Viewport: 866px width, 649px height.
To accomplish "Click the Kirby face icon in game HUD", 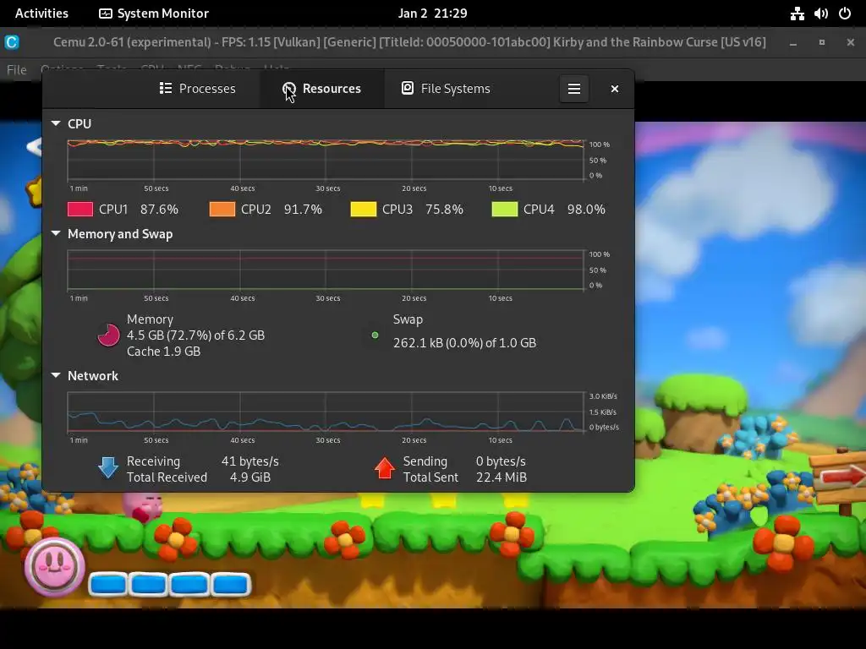I will coord(54,567).
